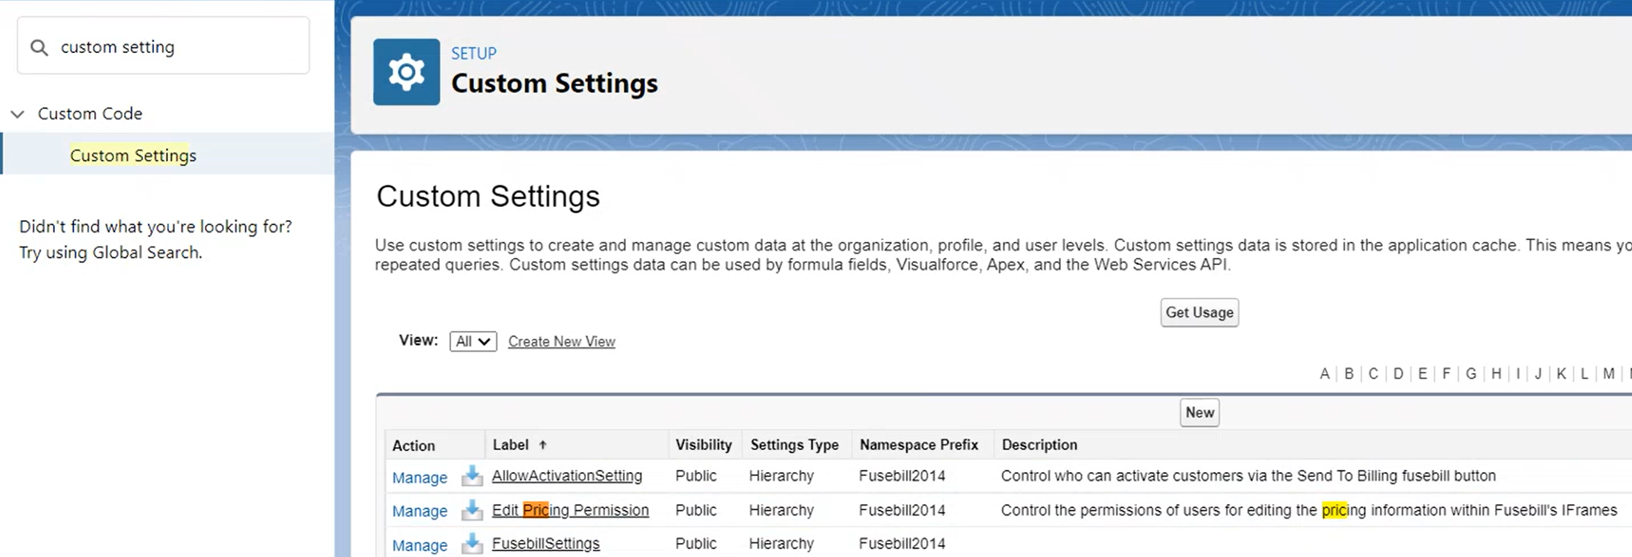Screen dimensions: 1632x557
Task: Click the 'Try using Global Search.' text
Action: [111, 252]
